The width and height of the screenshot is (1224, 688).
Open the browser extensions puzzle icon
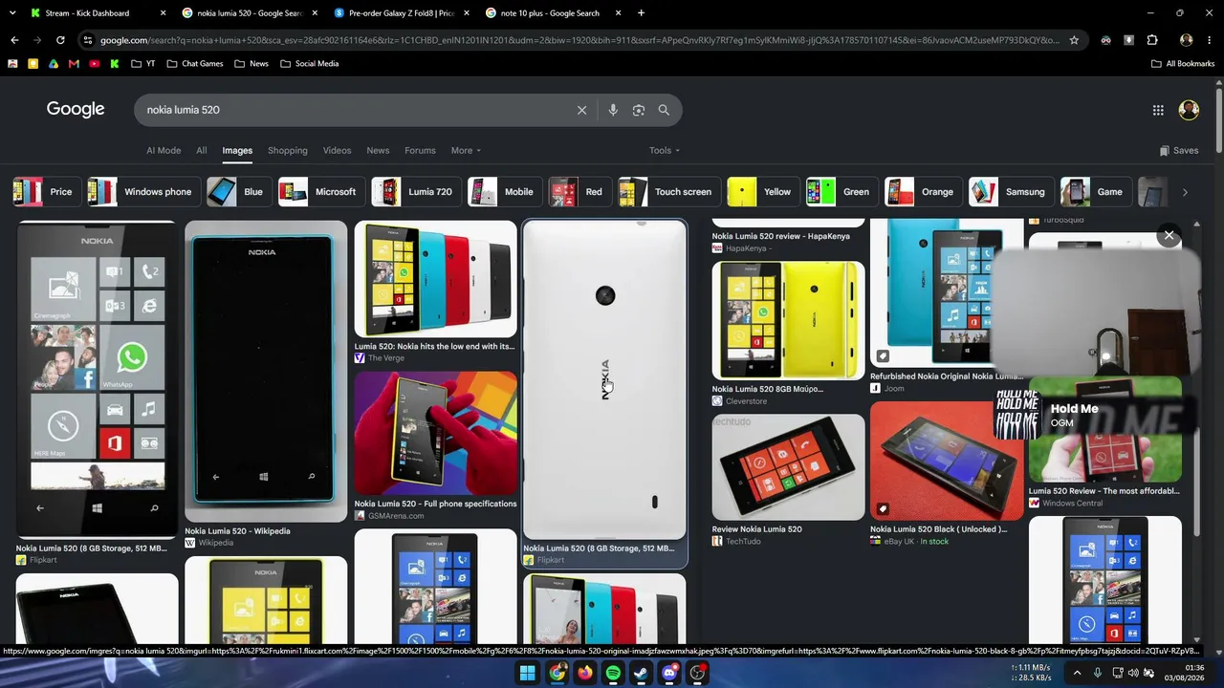coord(1152,40)
